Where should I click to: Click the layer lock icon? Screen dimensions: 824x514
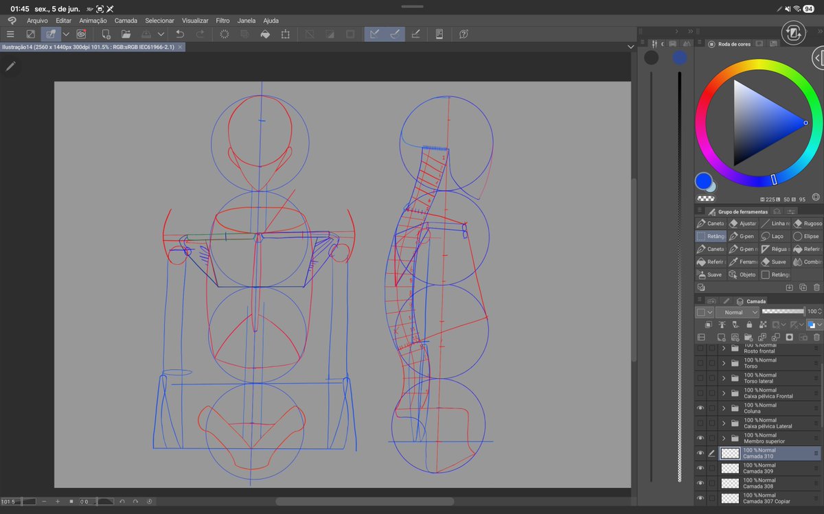748,324
